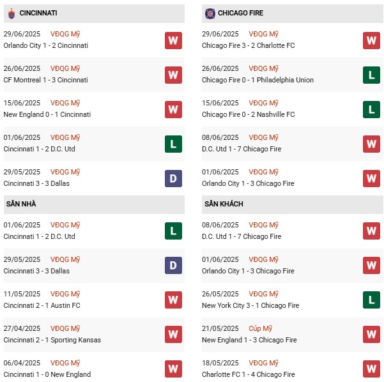Select the W badge for CF Montreal 1-3 Cincinnati
384x382 pixels.
click(x=173, y=75)
